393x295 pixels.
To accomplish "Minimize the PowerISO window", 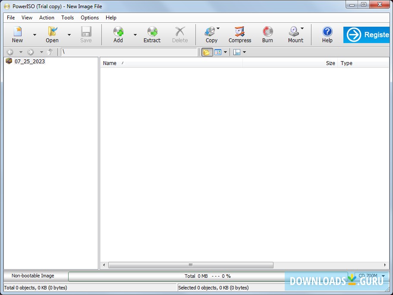I will pos(352,4).
